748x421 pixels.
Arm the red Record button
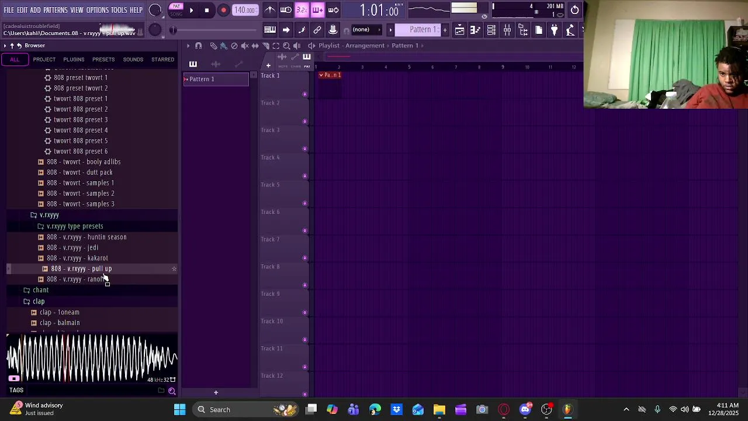223,10
